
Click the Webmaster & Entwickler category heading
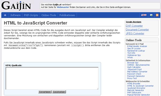coord(138,81)
